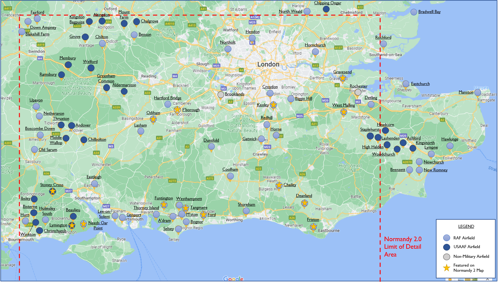Viewport: 498px width, 282px height.
Task: Click the USAAF Airfield legend symbol
Action: coord(447,247)
